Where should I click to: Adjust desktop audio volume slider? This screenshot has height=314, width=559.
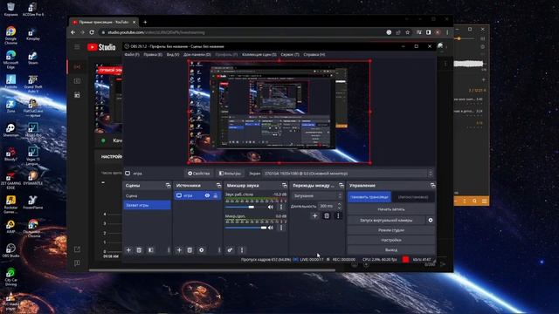click(x=245, y=207)
